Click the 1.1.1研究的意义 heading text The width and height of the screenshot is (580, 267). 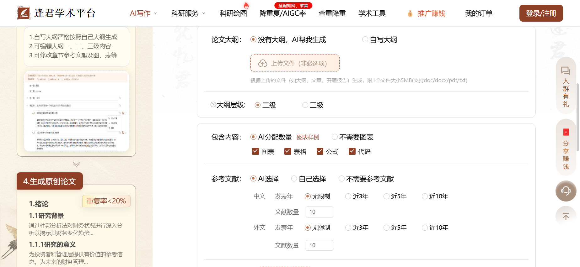(x=52, y=244)
